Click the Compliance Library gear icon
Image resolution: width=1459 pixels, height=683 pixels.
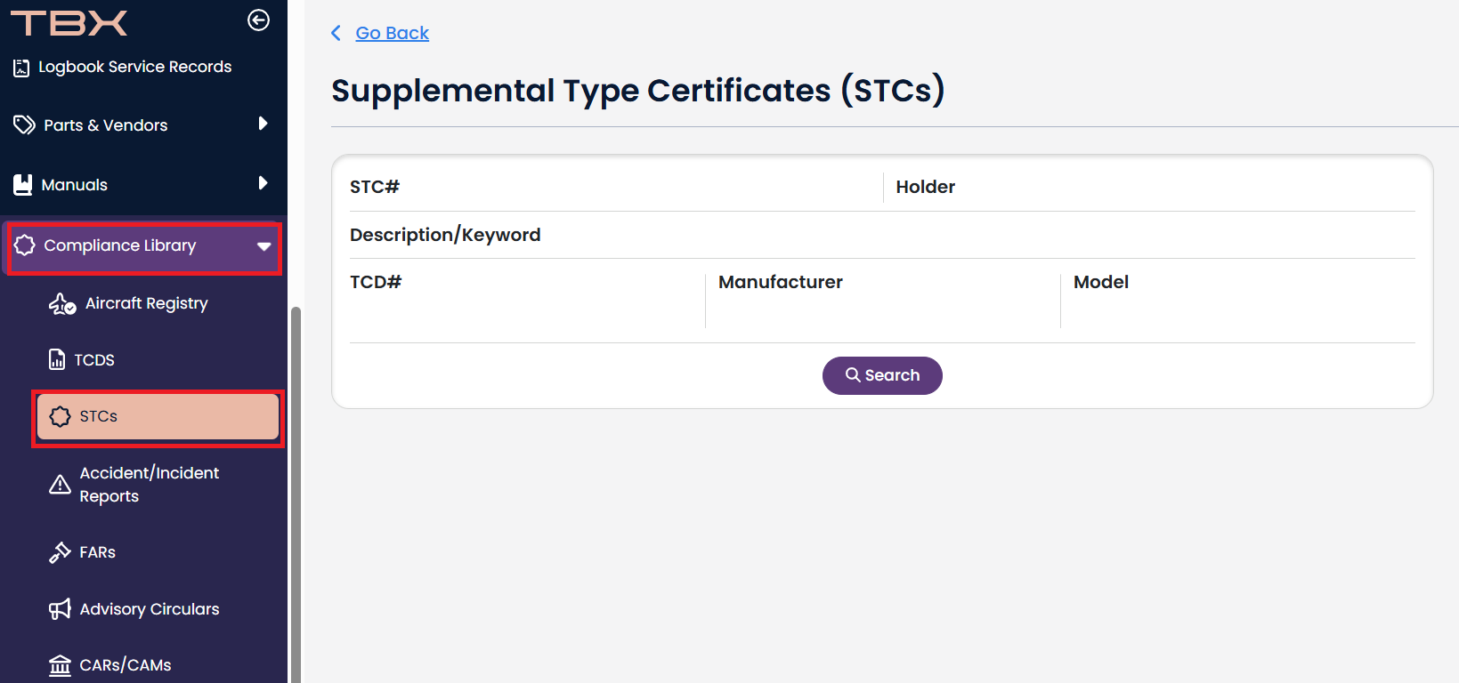point(25,245)
